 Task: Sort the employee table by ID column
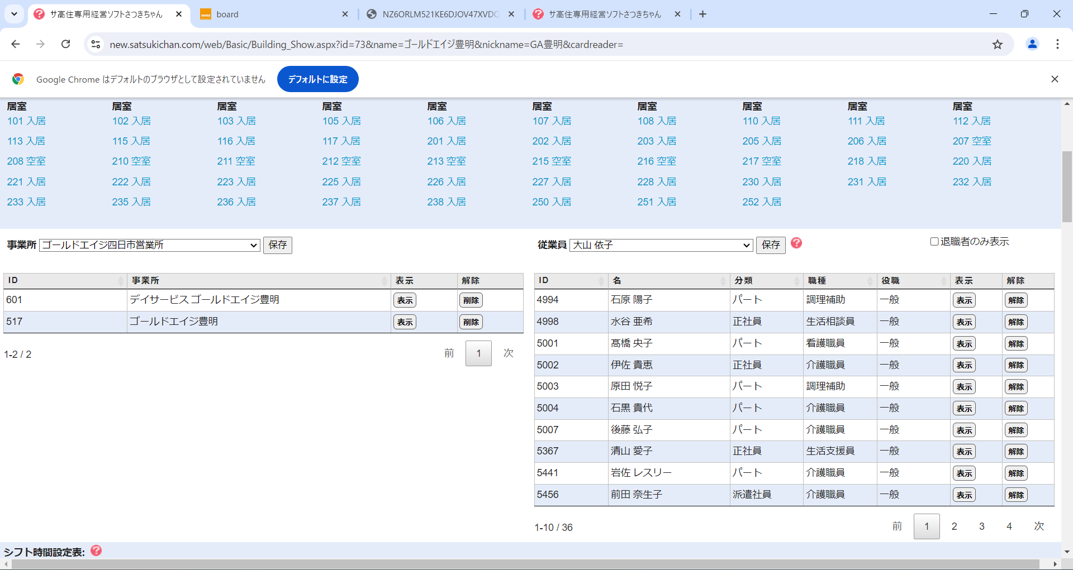[x=570, y=280]
